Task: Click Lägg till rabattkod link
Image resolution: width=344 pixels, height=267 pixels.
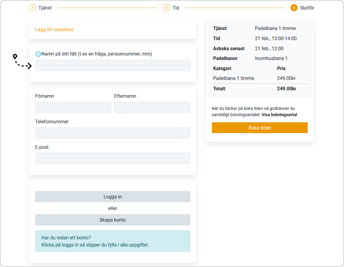Action: pos(54,30)
